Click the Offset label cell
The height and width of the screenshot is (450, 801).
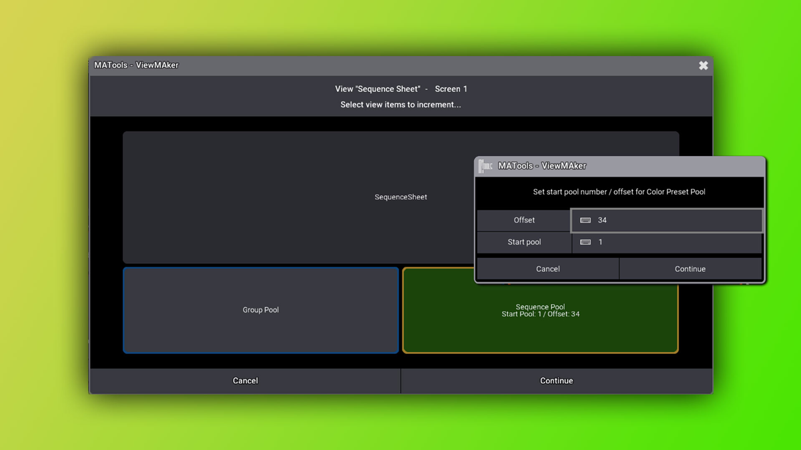click(524, 220)
